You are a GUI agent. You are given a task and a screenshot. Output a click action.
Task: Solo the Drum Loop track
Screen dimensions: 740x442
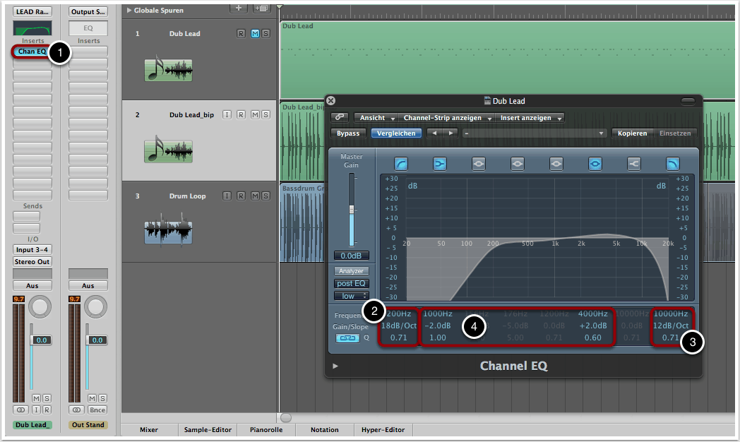[x=265, y=196]
